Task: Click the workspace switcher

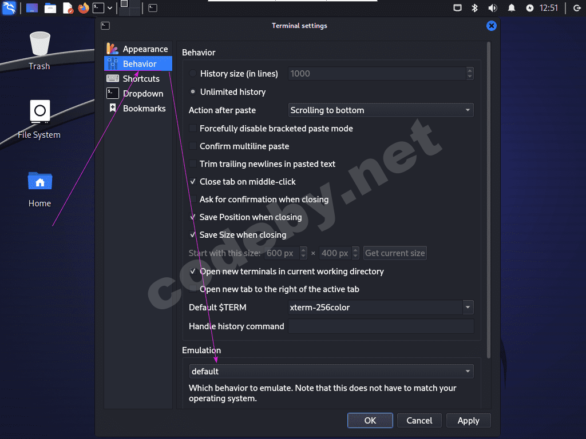Action: pyautogui.click(x=130, y=8)
